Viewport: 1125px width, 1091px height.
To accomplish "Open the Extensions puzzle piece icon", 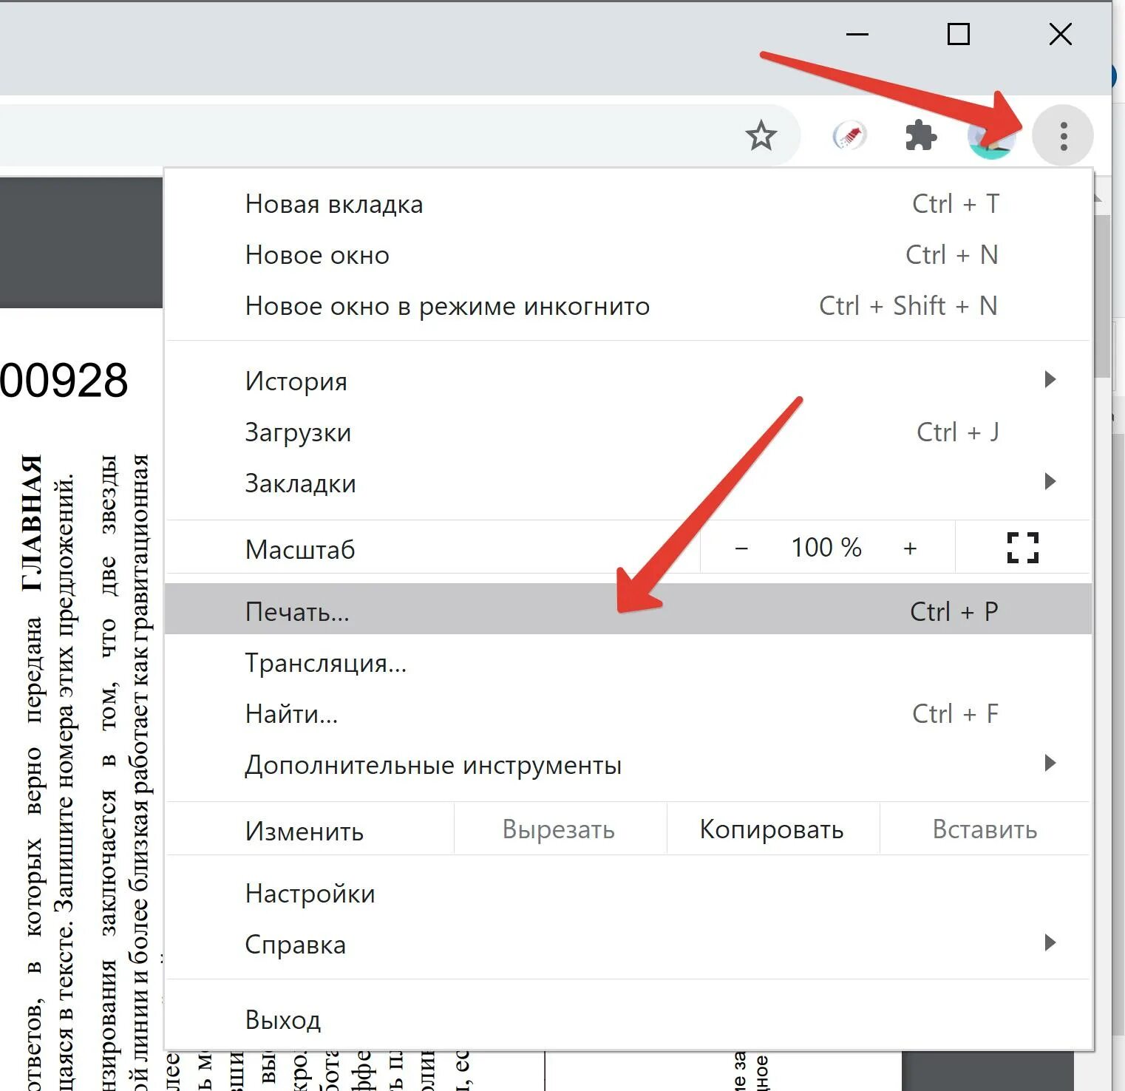I will (x=921, y=136).
